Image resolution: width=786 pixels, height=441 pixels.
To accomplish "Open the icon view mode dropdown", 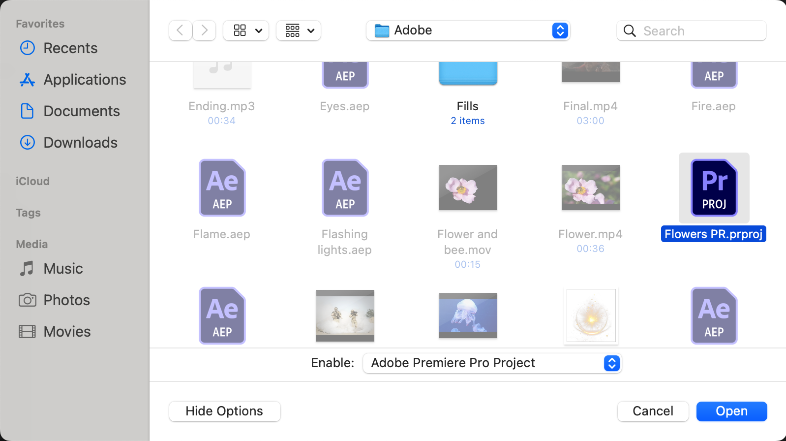I will coord(246,31).
